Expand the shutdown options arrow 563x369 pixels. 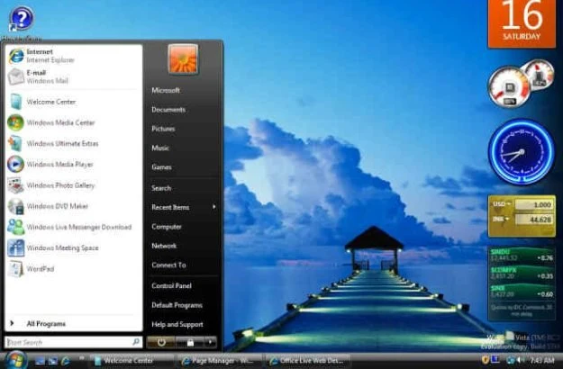[x=211, y=342]
